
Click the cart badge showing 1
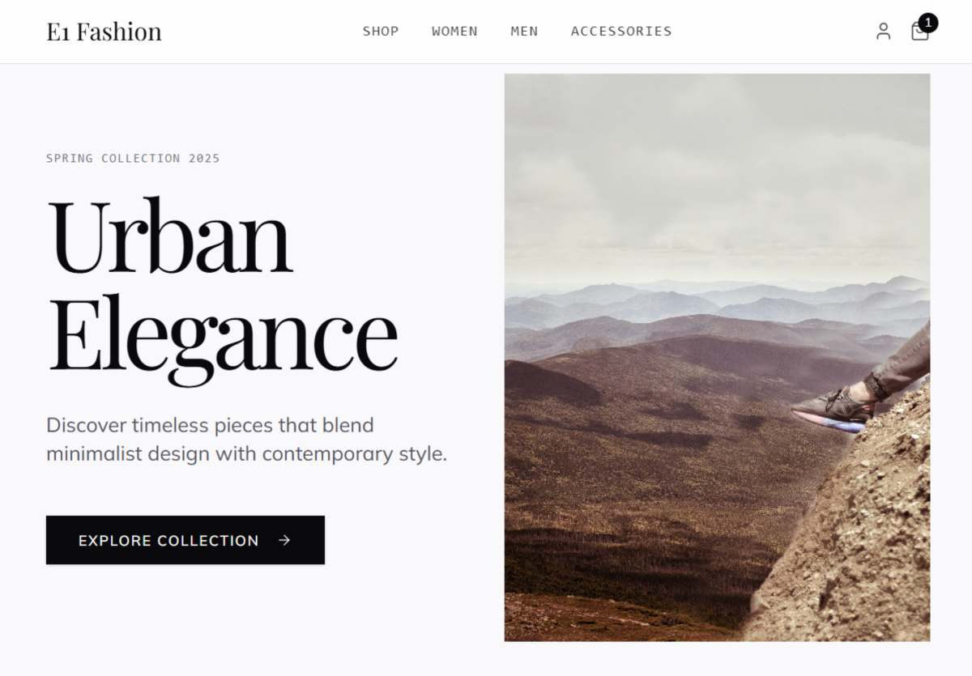point(928,23)
